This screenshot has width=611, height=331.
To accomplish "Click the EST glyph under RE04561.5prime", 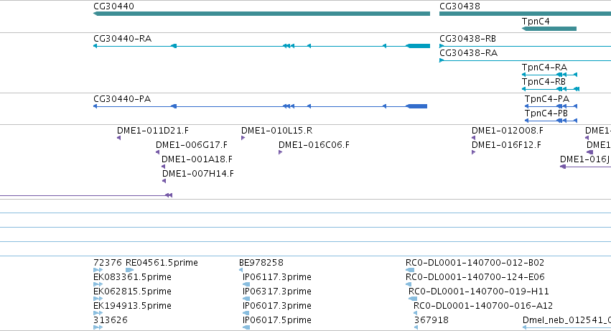I will click(129, 270).
